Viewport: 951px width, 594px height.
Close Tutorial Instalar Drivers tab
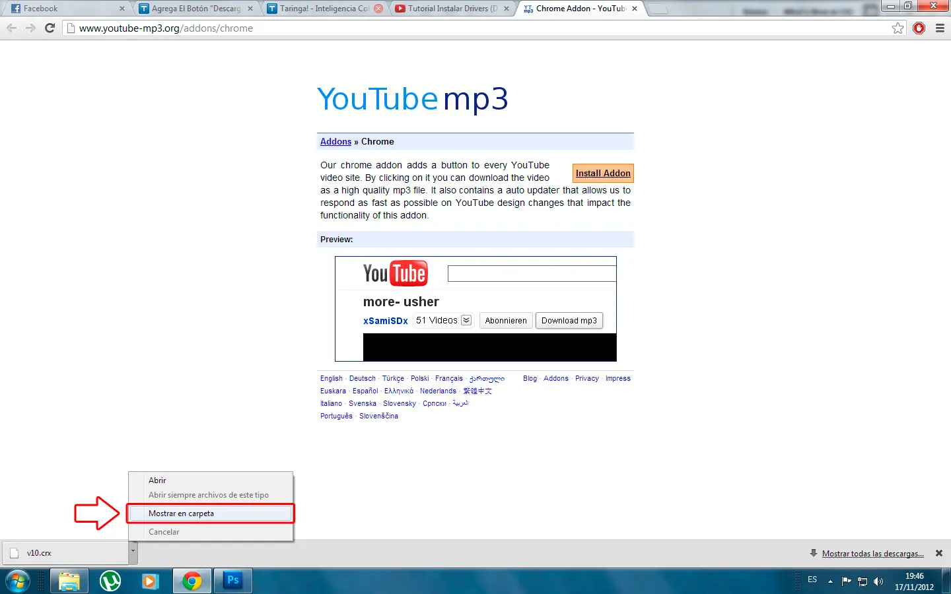click(x=507, y=9)
